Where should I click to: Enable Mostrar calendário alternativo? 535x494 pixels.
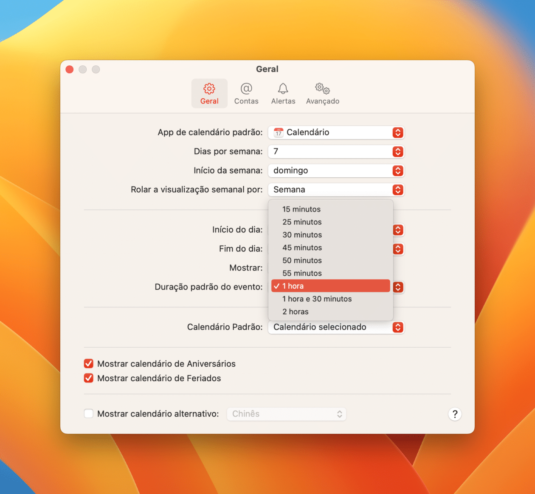(88, 413)
